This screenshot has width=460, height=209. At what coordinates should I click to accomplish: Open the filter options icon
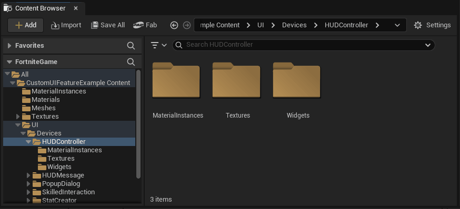[159, 45]
